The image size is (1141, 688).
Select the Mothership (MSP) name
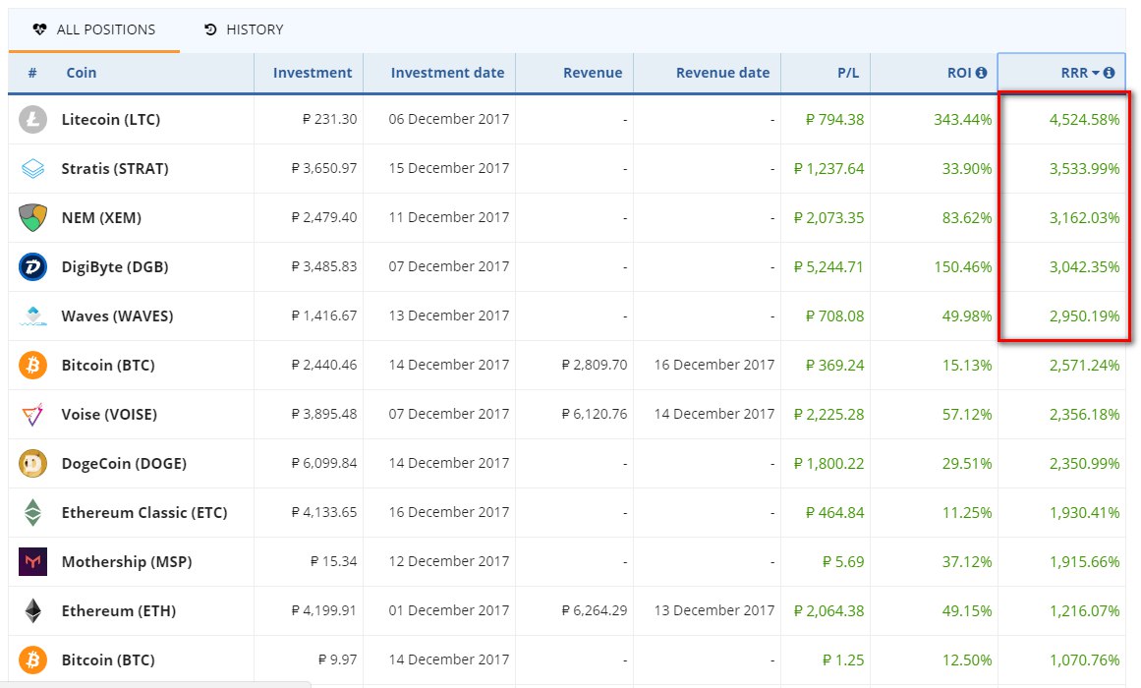coord(127,562)
